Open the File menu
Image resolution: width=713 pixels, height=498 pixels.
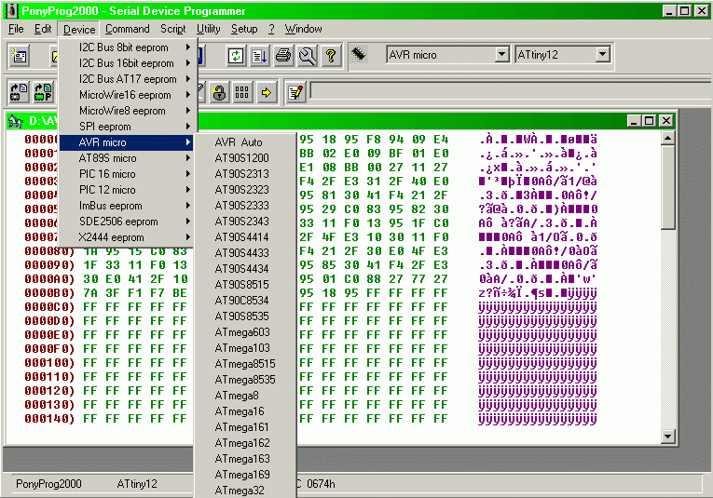16,29
